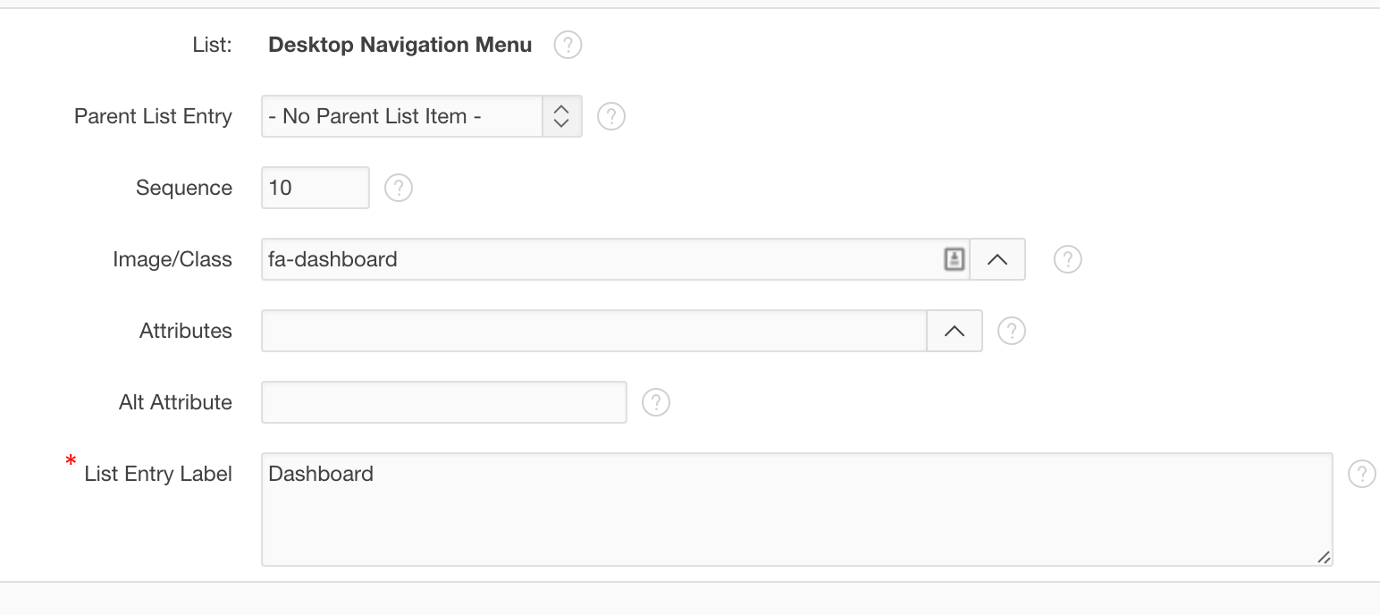Expand the Image/Class value popup chevron
1380x615 pixels.
(x=997, y=259)
